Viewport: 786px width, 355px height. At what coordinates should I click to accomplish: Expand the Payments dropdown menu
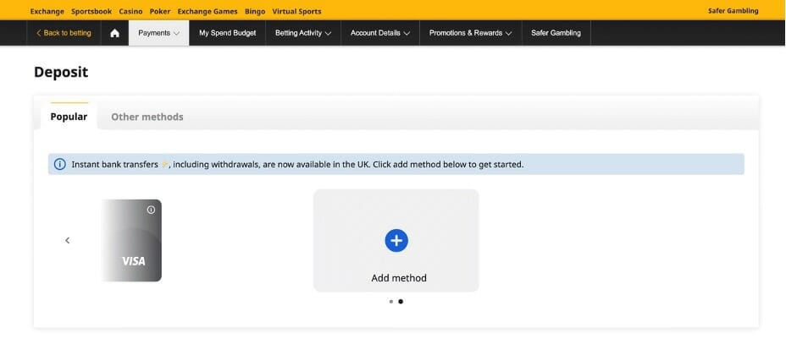click(158, 33)
